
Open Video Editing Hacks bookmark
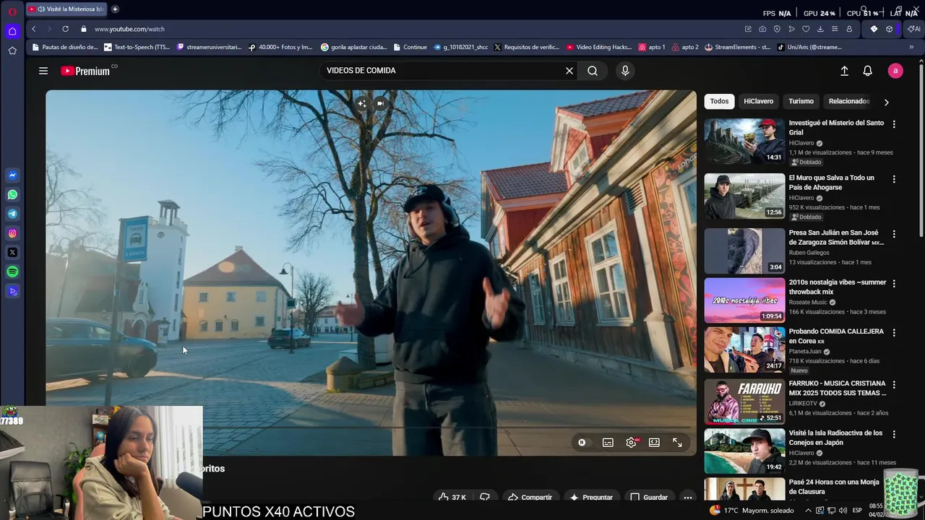[x=599, y=47]
